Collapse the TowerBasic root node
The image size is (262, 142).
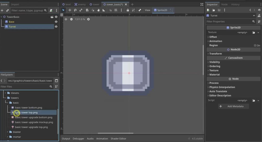point(1,17)
